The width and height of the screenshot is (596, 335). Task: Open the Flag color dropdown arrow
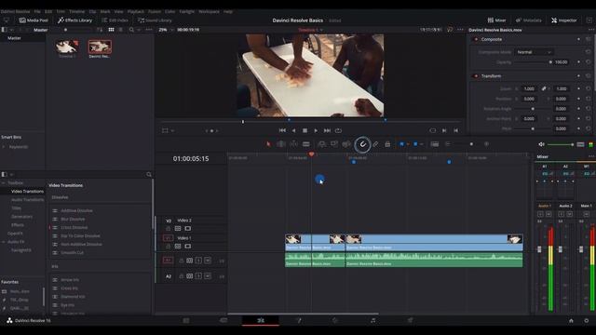pos(408,144)
